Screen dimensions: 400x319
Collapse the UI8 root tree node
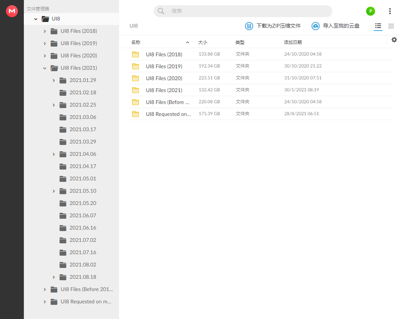[36, 19]
